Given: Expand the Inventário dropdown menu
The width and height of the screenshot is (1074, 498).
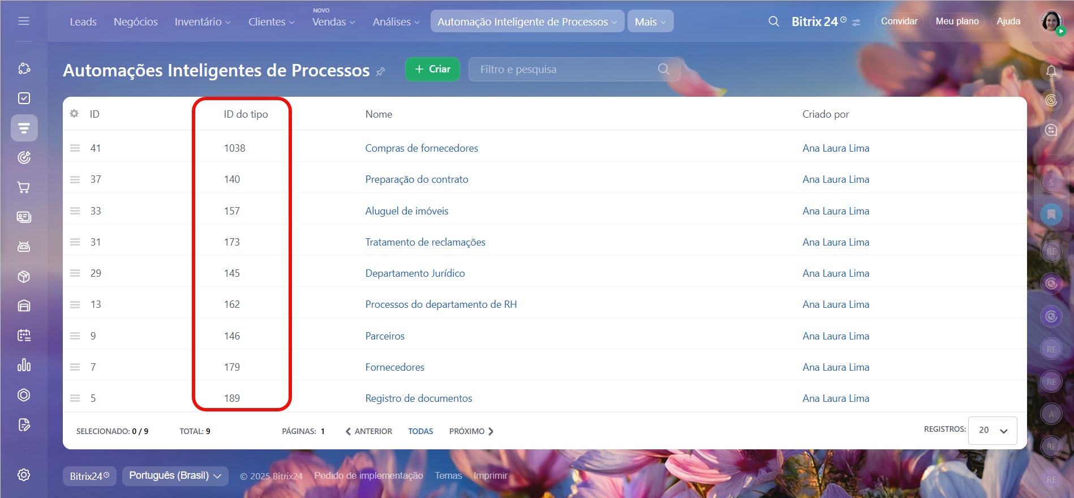Looking at the screenshot, I should pos(202,22).
